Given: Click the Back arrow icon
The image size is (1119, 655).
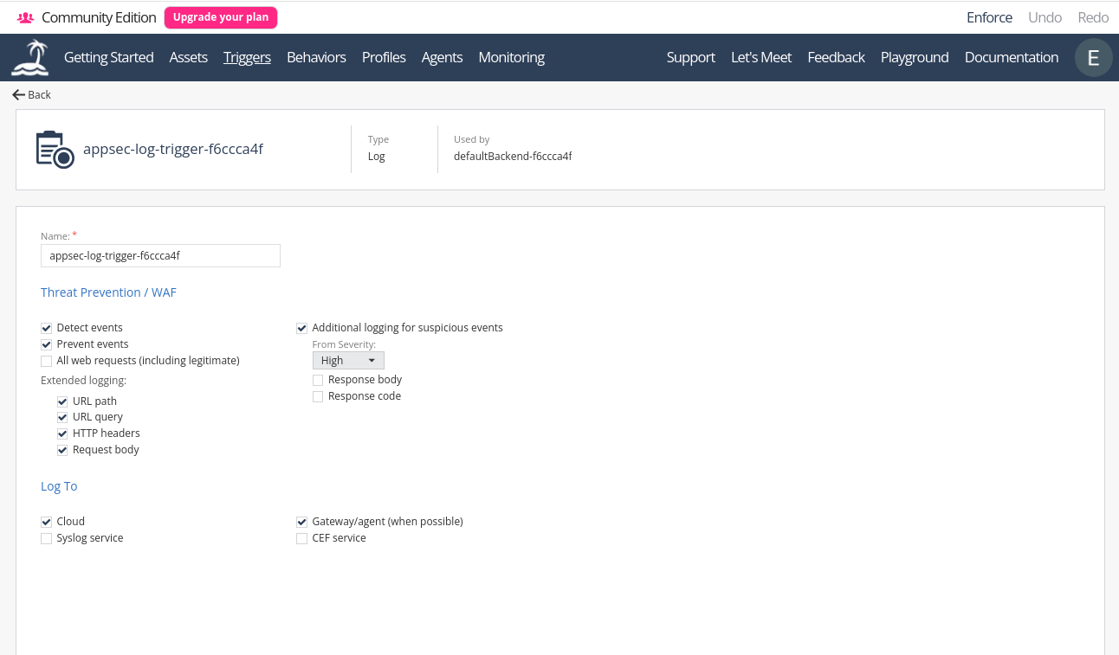Looking at the screenshot, I should (19, 94).
